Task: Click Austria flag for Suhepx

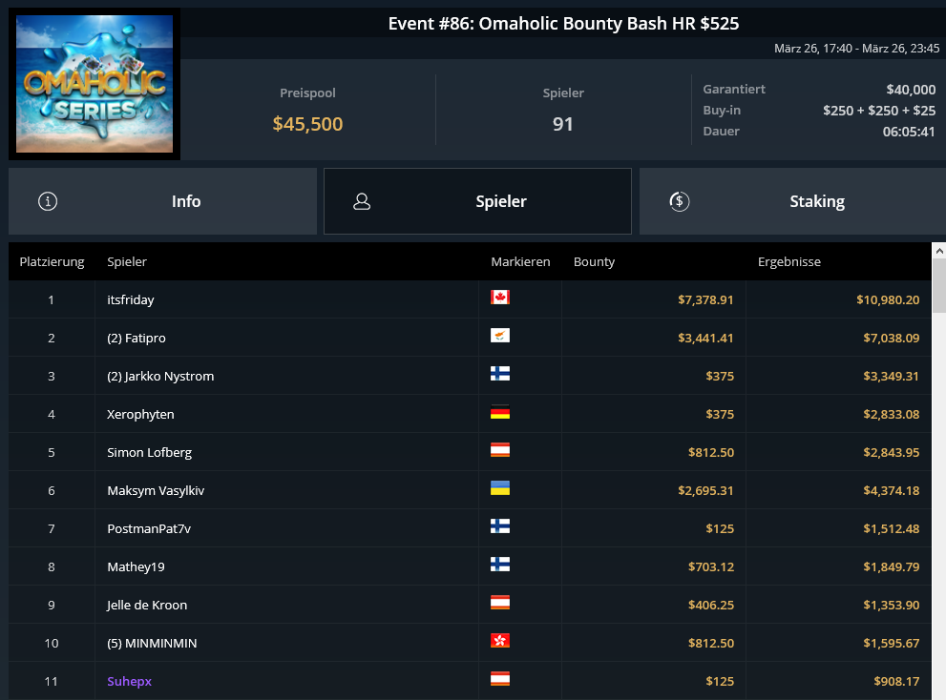Action: pos(500,679)
